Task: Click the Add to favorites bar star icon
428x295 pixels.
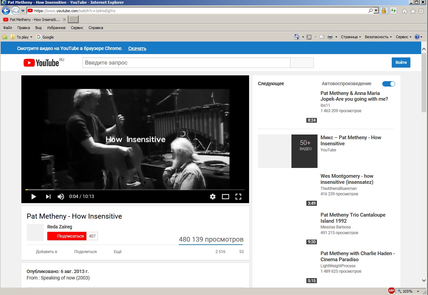Action: click(5, 37)
